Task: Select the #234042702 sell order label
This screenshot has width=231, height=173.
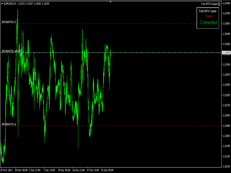Action: click(10, 51)
